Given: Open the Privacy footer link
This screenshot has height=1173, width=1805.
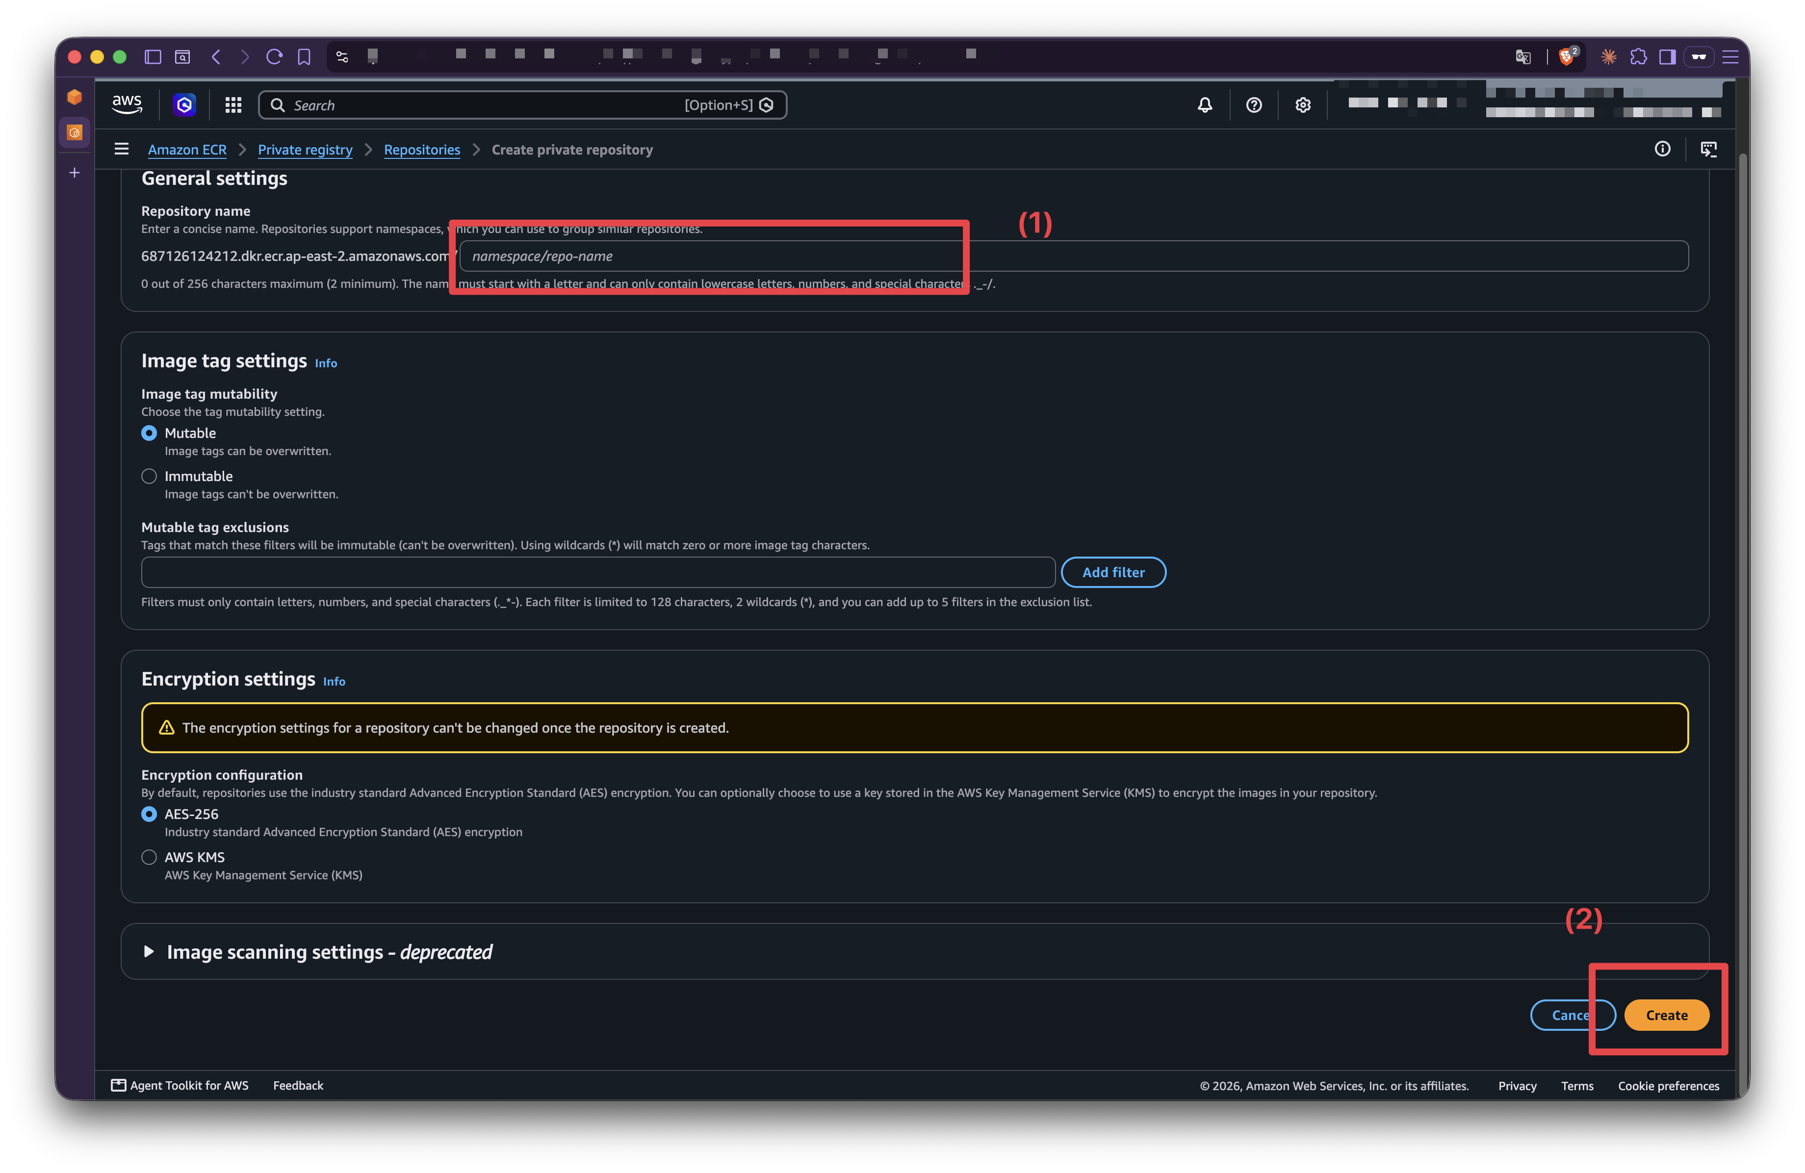Looking at the screenshot, I should coord(1517,1086).
